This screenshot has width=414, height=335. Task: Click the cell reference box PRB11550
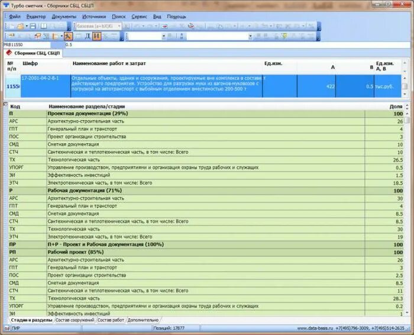[27, 44]
